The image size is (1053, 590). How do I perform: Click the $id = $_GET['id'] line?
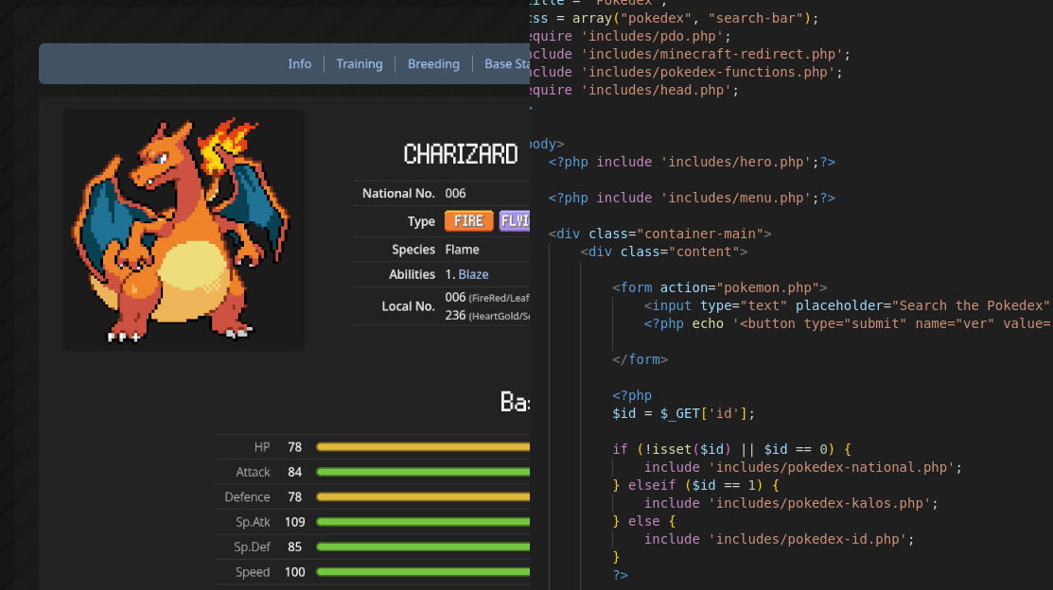coord(683,413)
